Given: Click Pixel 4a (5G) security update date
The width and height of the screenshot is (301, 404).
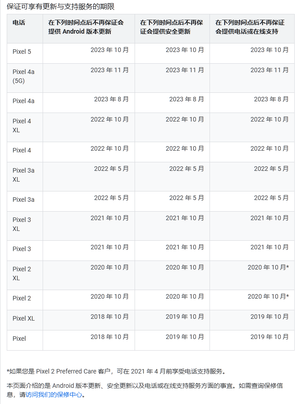Looking at the screenshot, I should 184,70.
